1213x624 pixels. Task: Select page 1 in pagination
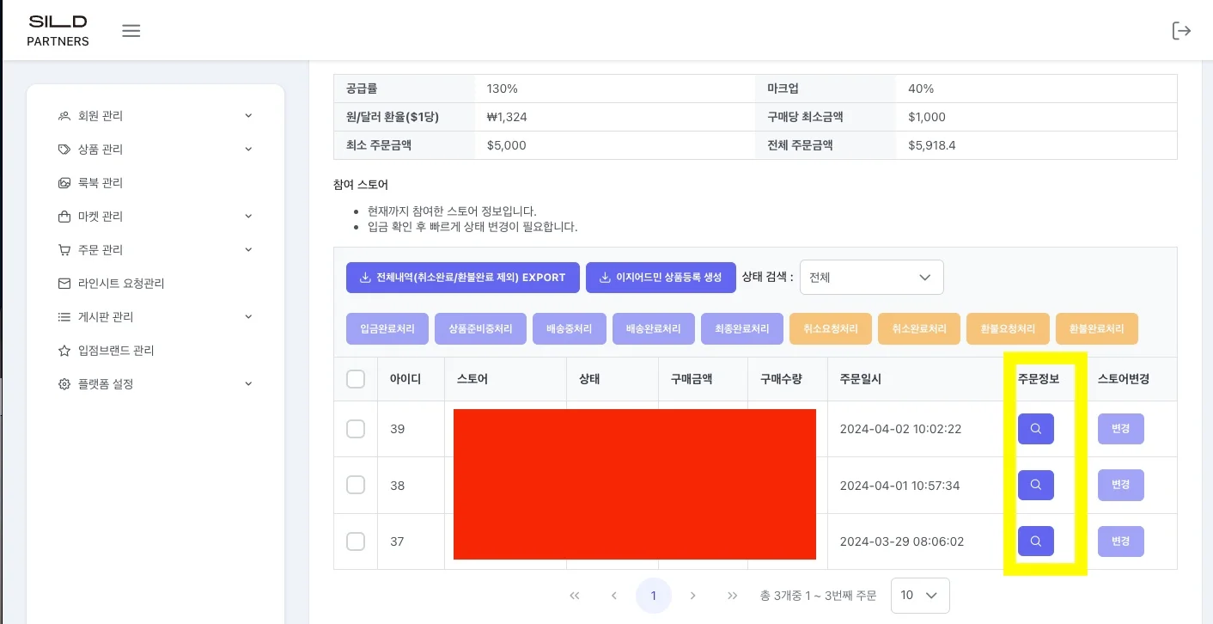coord(653,596)
